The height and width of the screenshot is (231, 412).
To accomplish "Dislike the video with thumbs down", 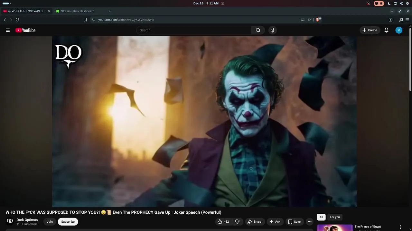I will [237, 222].
